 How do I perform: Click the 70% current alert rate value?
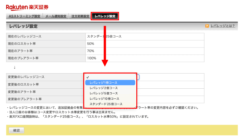[90, 51]
